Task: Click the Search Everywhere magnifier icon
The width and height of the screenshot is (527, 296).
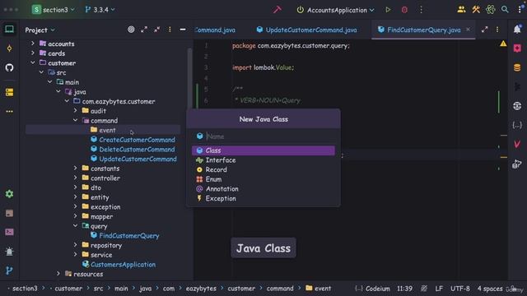Action: 505,10
